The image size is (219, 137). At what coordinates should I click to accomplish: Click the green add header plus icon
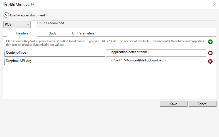[210, 42]
